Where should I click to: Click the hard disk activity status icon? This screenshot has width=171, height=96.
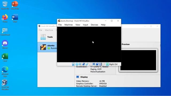point(73,64)
